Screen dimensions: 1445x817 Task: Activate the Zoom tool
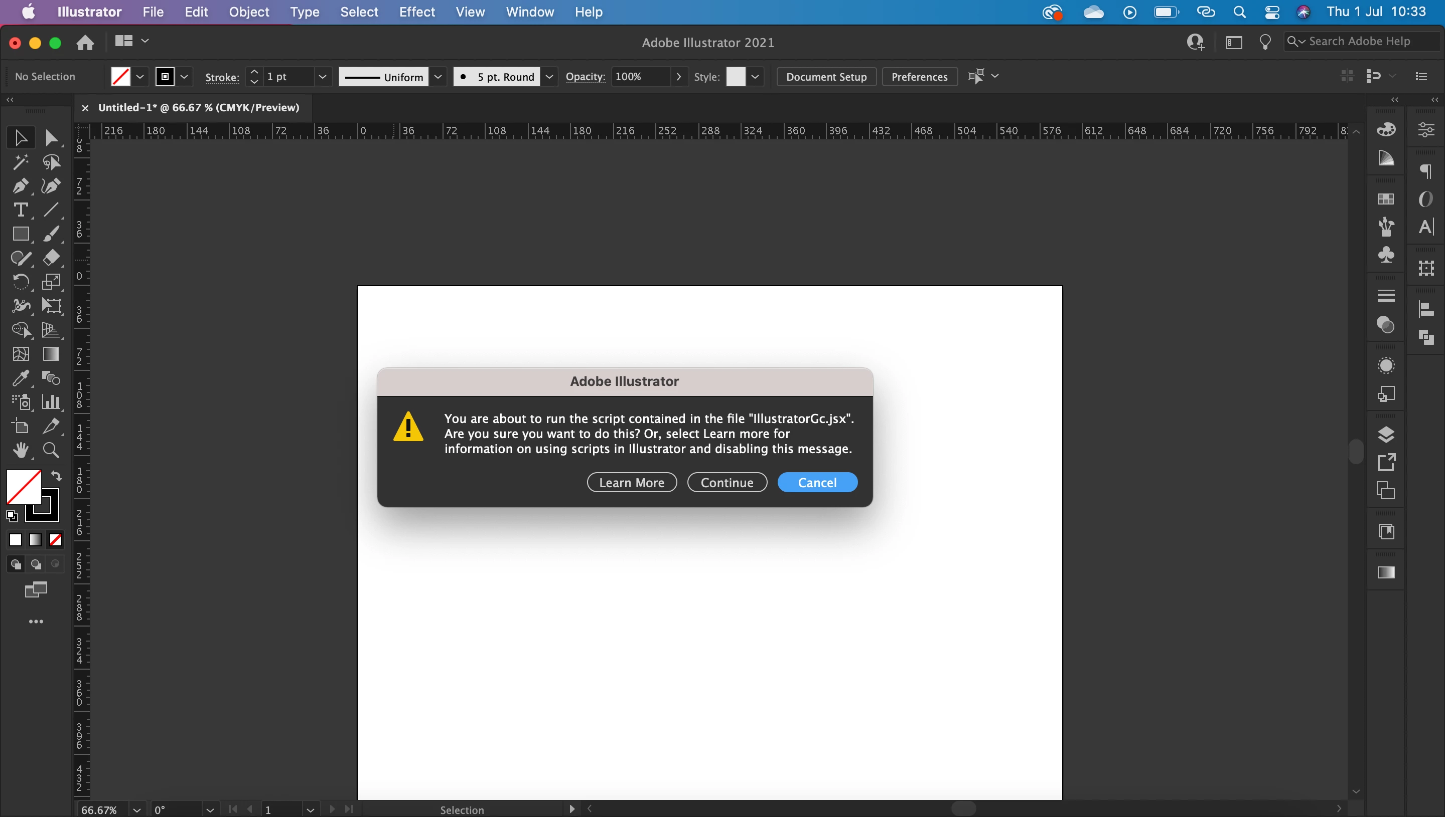pos(51,450)
